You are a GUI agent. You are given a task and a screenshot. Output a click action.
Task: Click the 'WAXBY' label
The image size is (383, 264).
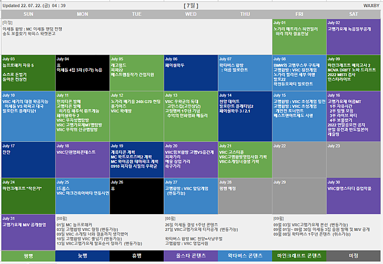(x=372, y=6)
